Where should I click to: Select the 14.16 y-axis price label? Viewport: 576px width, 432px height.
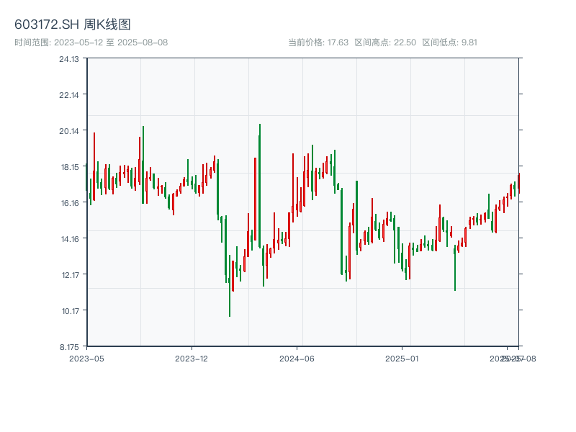click(69, 239)
